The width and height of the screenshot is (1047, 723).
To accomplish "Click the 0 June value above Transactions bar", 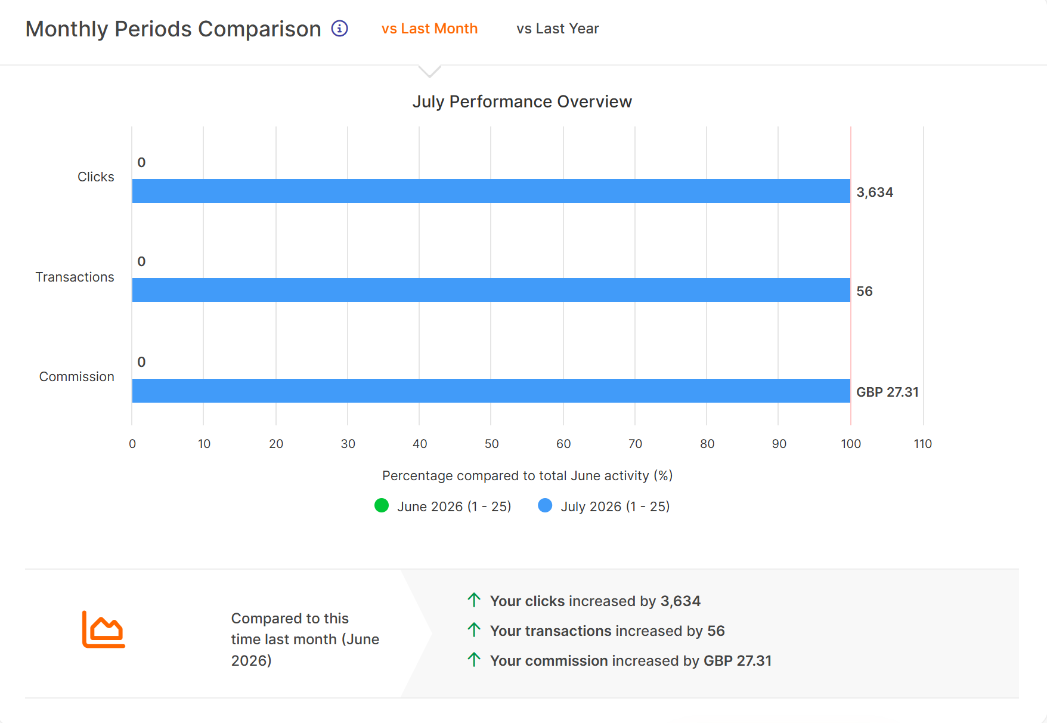I will [141, 261].
